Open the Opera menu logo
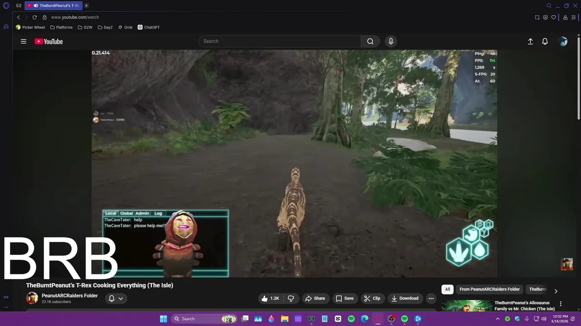The height and width of the screenshot is (326, 581). (6, 5)
